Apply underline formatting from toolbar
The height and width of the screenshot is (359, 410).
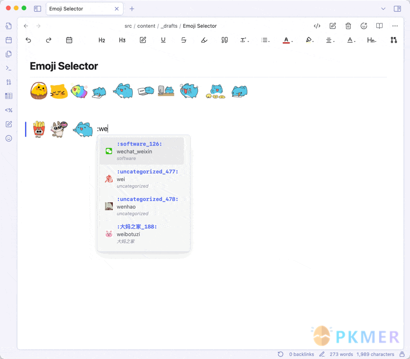[x=163, y=40]
